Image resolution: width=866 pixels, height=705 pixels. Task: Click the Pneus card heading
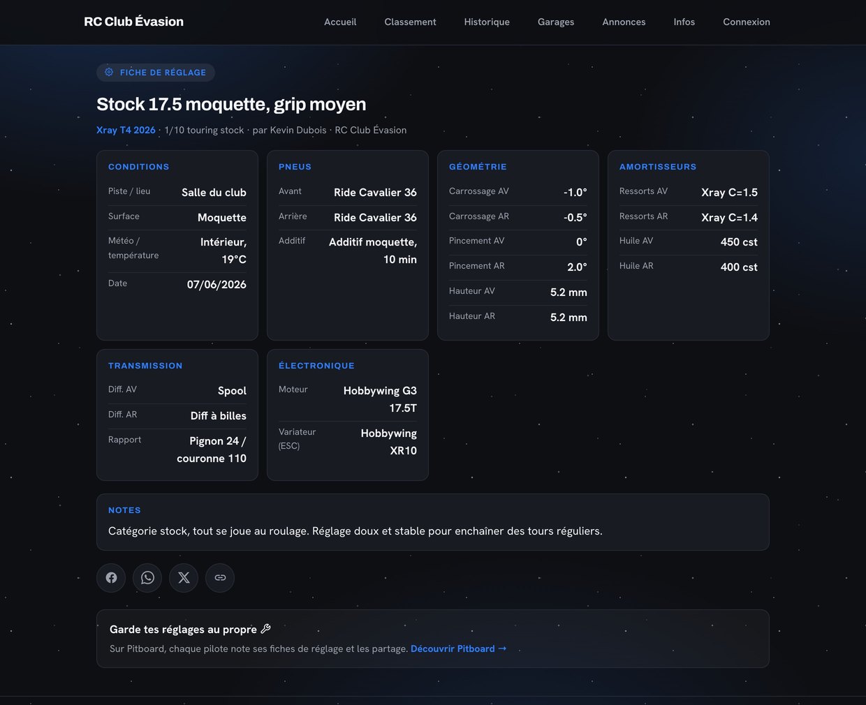[295, 167]
